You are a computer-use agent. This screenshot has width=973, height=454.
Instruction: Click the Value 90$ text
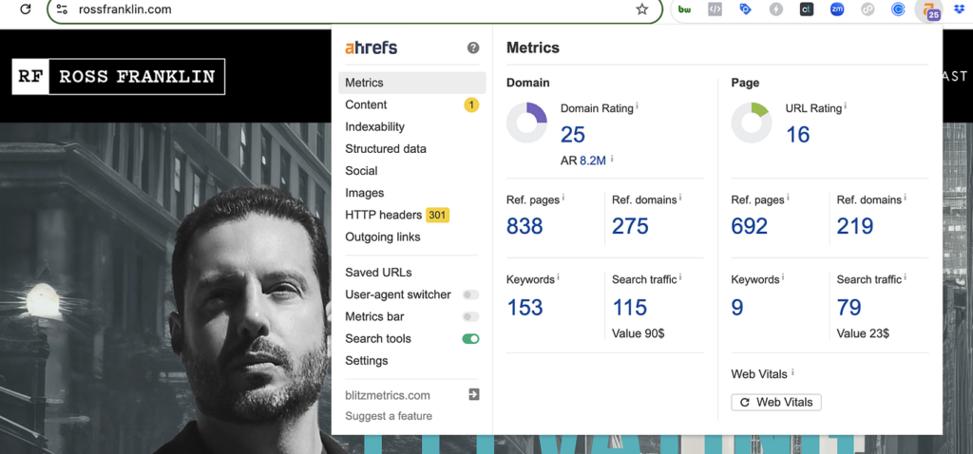point(638,333)
